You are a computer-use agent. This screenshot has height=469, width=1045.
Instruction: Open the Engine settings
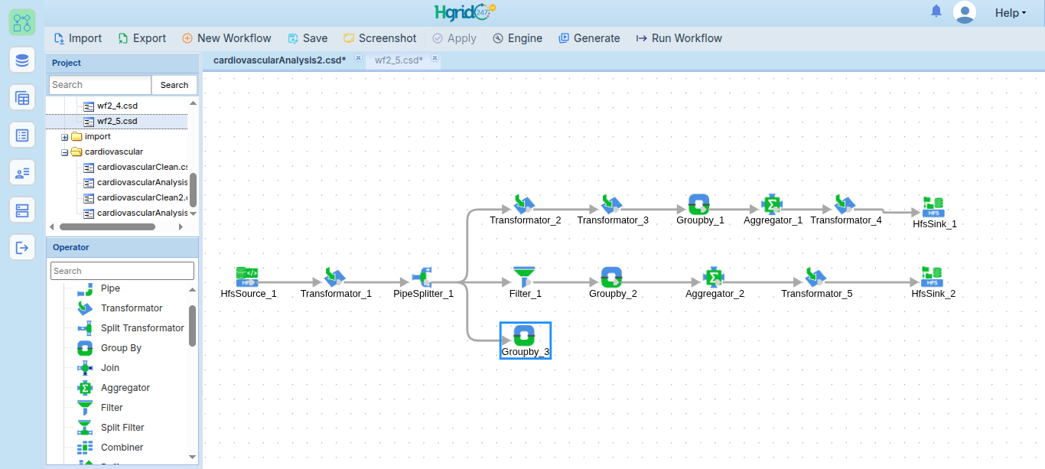pos(517,38)
